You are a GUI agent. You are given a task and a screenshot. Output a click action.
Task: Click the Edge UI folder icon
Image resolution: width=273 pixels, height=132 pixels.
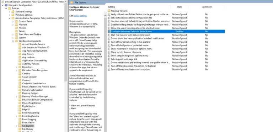[20, 110]
